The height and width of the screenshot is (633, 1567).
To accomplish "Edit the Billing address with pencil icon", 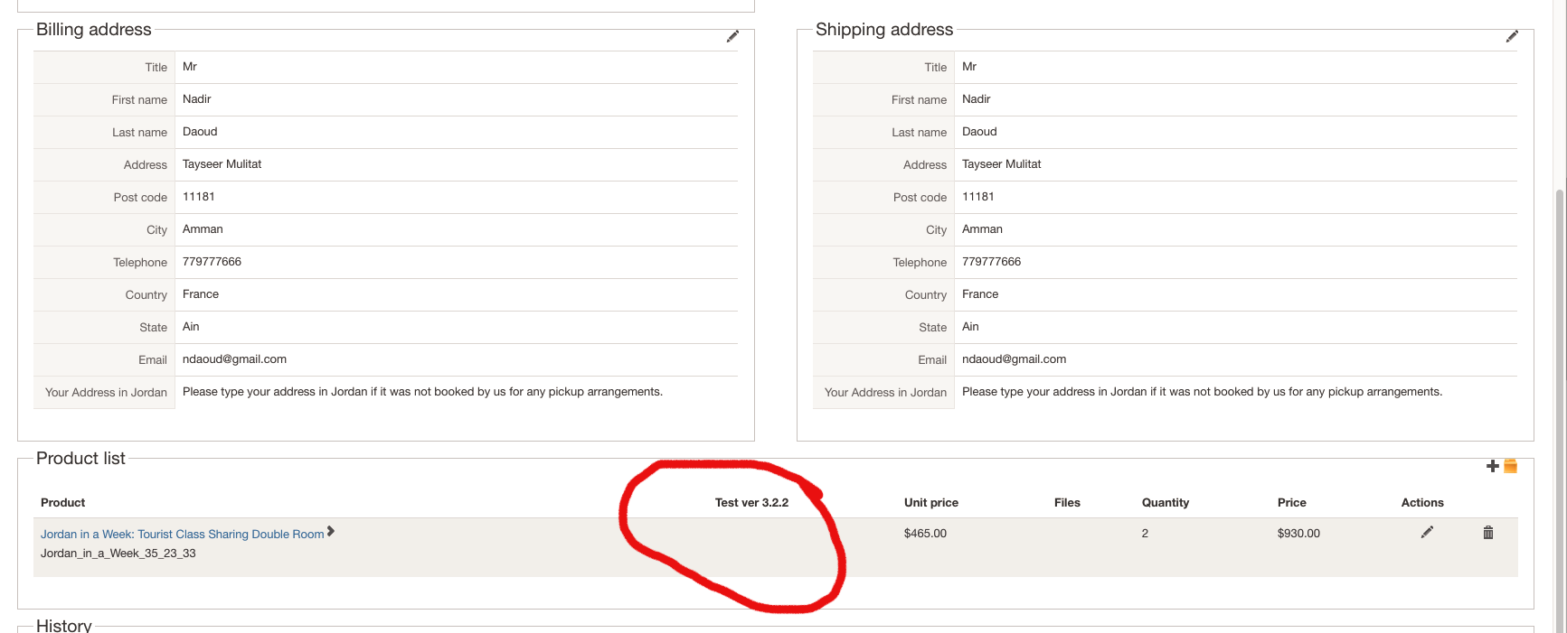I will pyautogui.click(x=732, y=36).
